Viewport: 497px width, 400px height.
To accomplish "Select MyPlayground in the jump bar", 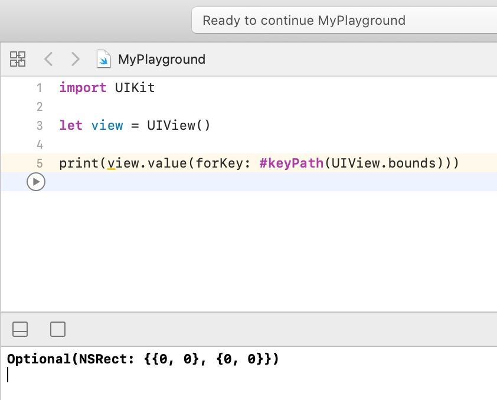I will pos(162,59).
